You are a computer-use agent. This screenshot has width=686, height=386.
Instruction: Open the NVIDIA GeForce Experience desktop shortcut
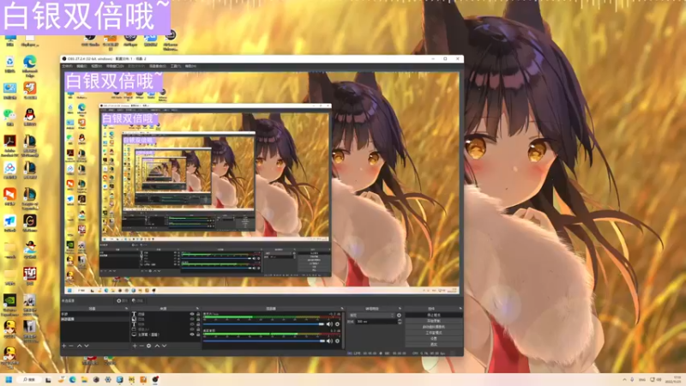point(9,305)
